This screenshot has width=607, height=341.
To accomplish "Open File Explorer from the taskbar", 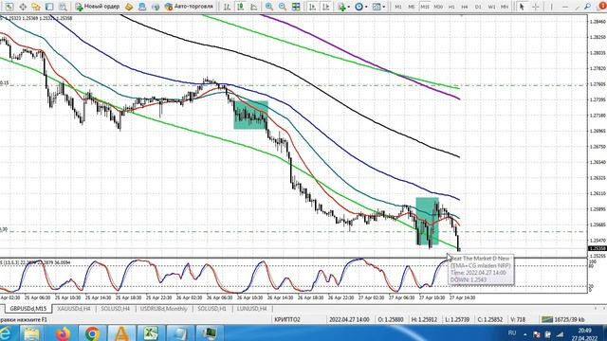I will pos(31,332).
